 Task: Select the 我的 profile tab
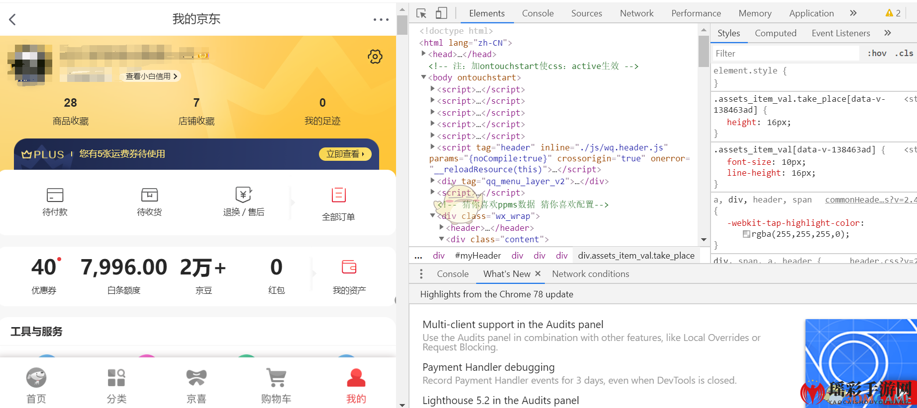pyautogui.click(x=356, y=386)
